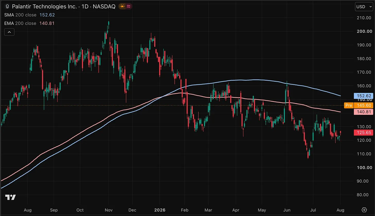Viewport: 375px width, 216px height.
Task: Click the 2026 year label on the time axis
Action: coord(160,210)
